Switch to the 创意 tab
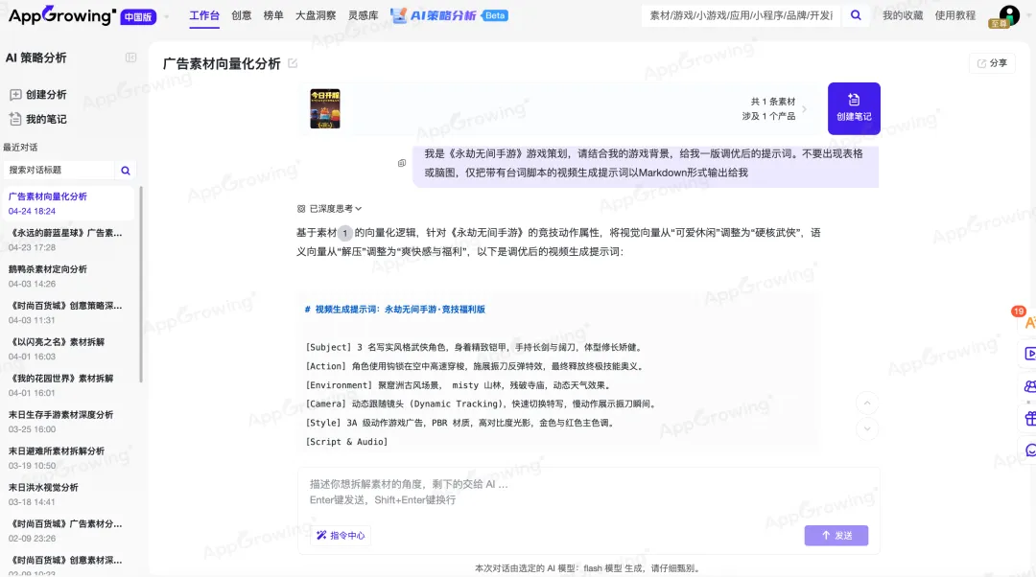Viewport: 1036px width, 577px height. coord(241,15)
